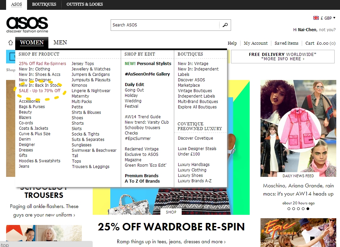The width and height of the screenshot is (340, 247).
Task: Open Green Room 'Eco Edit'
Action: (145, 165)
